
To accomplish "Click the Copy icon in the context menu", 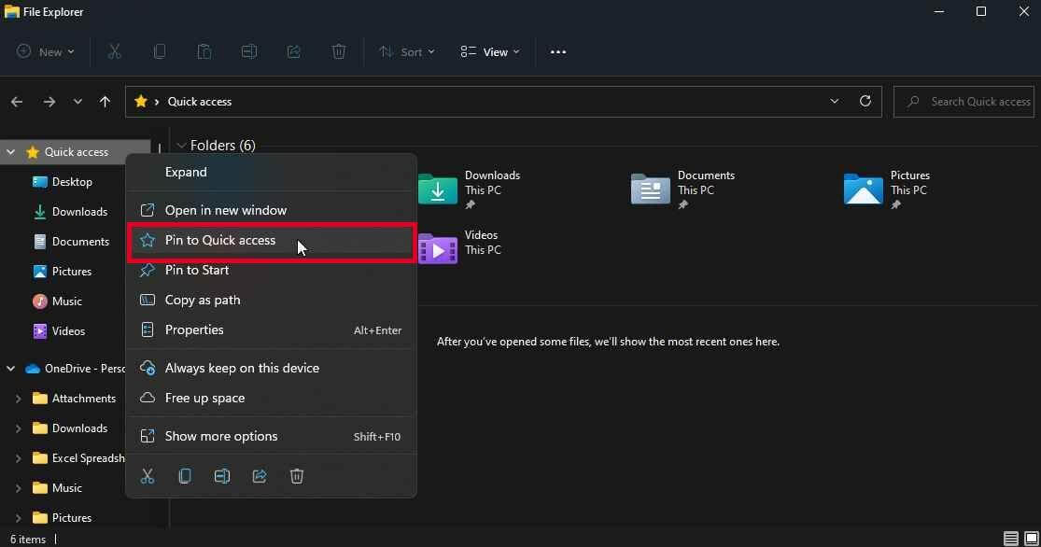I will [185, 476].
